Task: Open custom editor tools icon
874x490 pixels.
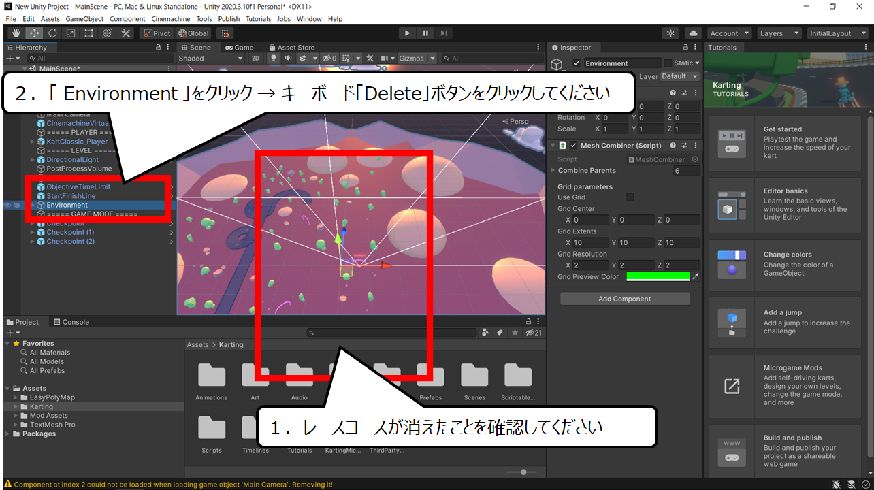Action: [x=126, y=33]
